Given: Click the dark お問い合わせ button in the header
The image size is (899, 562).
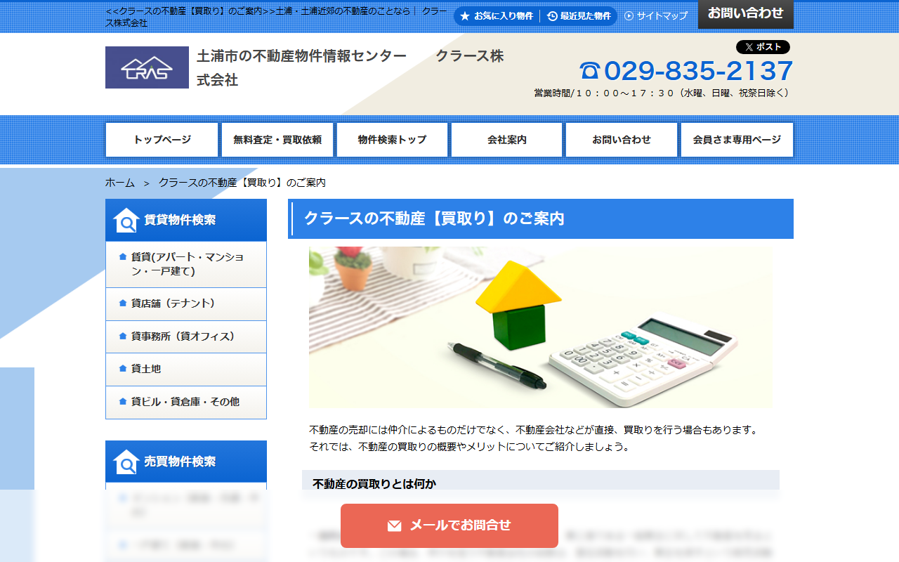Looking at the screenshot, I should [x=746, y=14].
